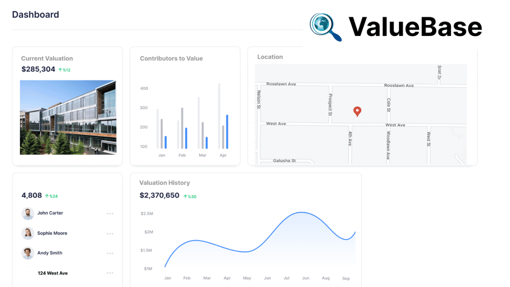Open the options menu for John Carter

(110, 214)
